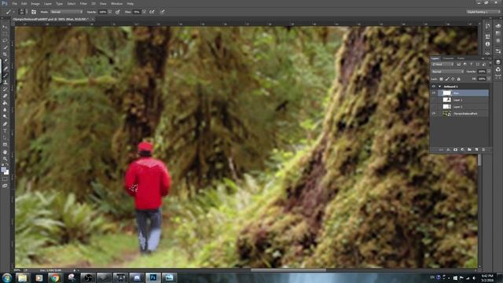Select the Rectangle shape tool
This screenshot has height=283, width=503.
(5, 145)
